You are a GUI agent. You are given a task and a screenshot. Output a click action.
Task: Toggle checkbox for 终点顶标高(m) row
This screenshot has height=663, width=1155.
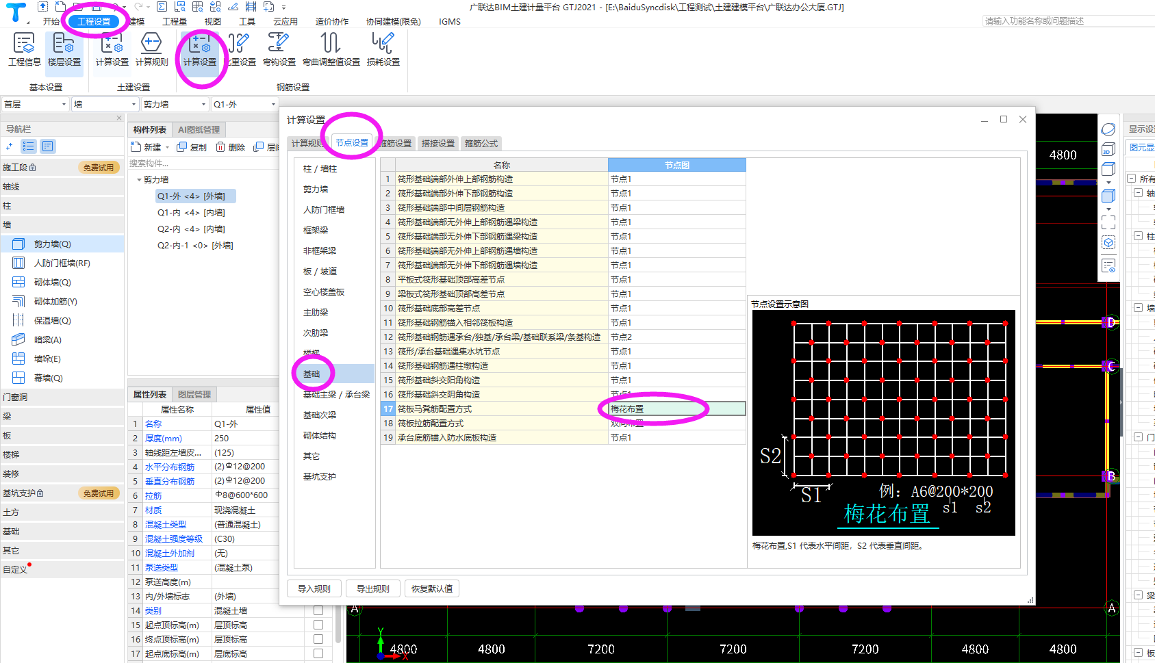318,639
